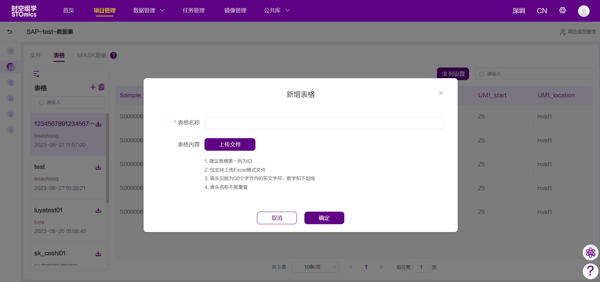Image resolution: width=600 pixels, height=282 pixels.
Task: Click the 上传文件 upload button
Action: click(x=230, y=144)
